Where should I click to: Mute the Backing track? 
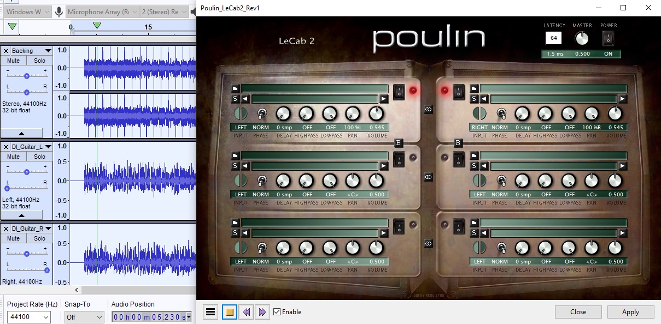coord(14,61)
